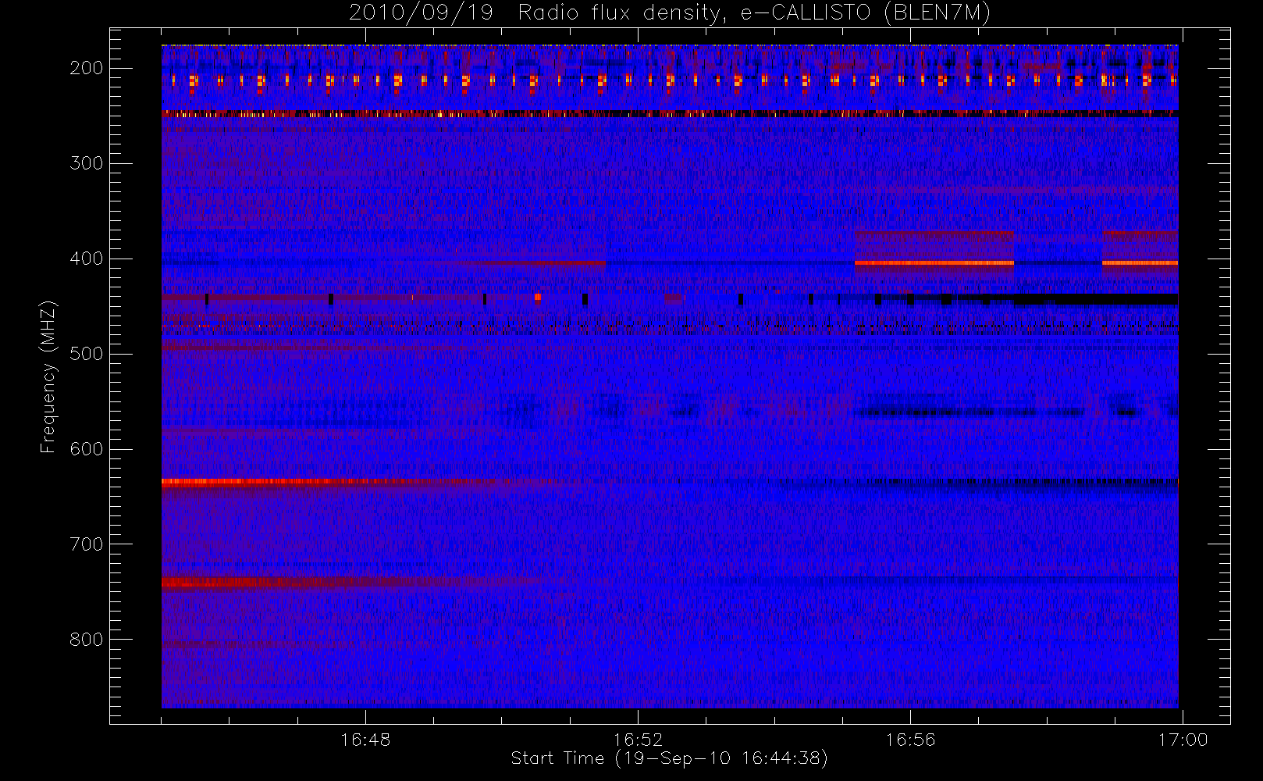Screen dimensions: 1263x781
Task: Click the Start Time axis label
Action: (669, 758)
